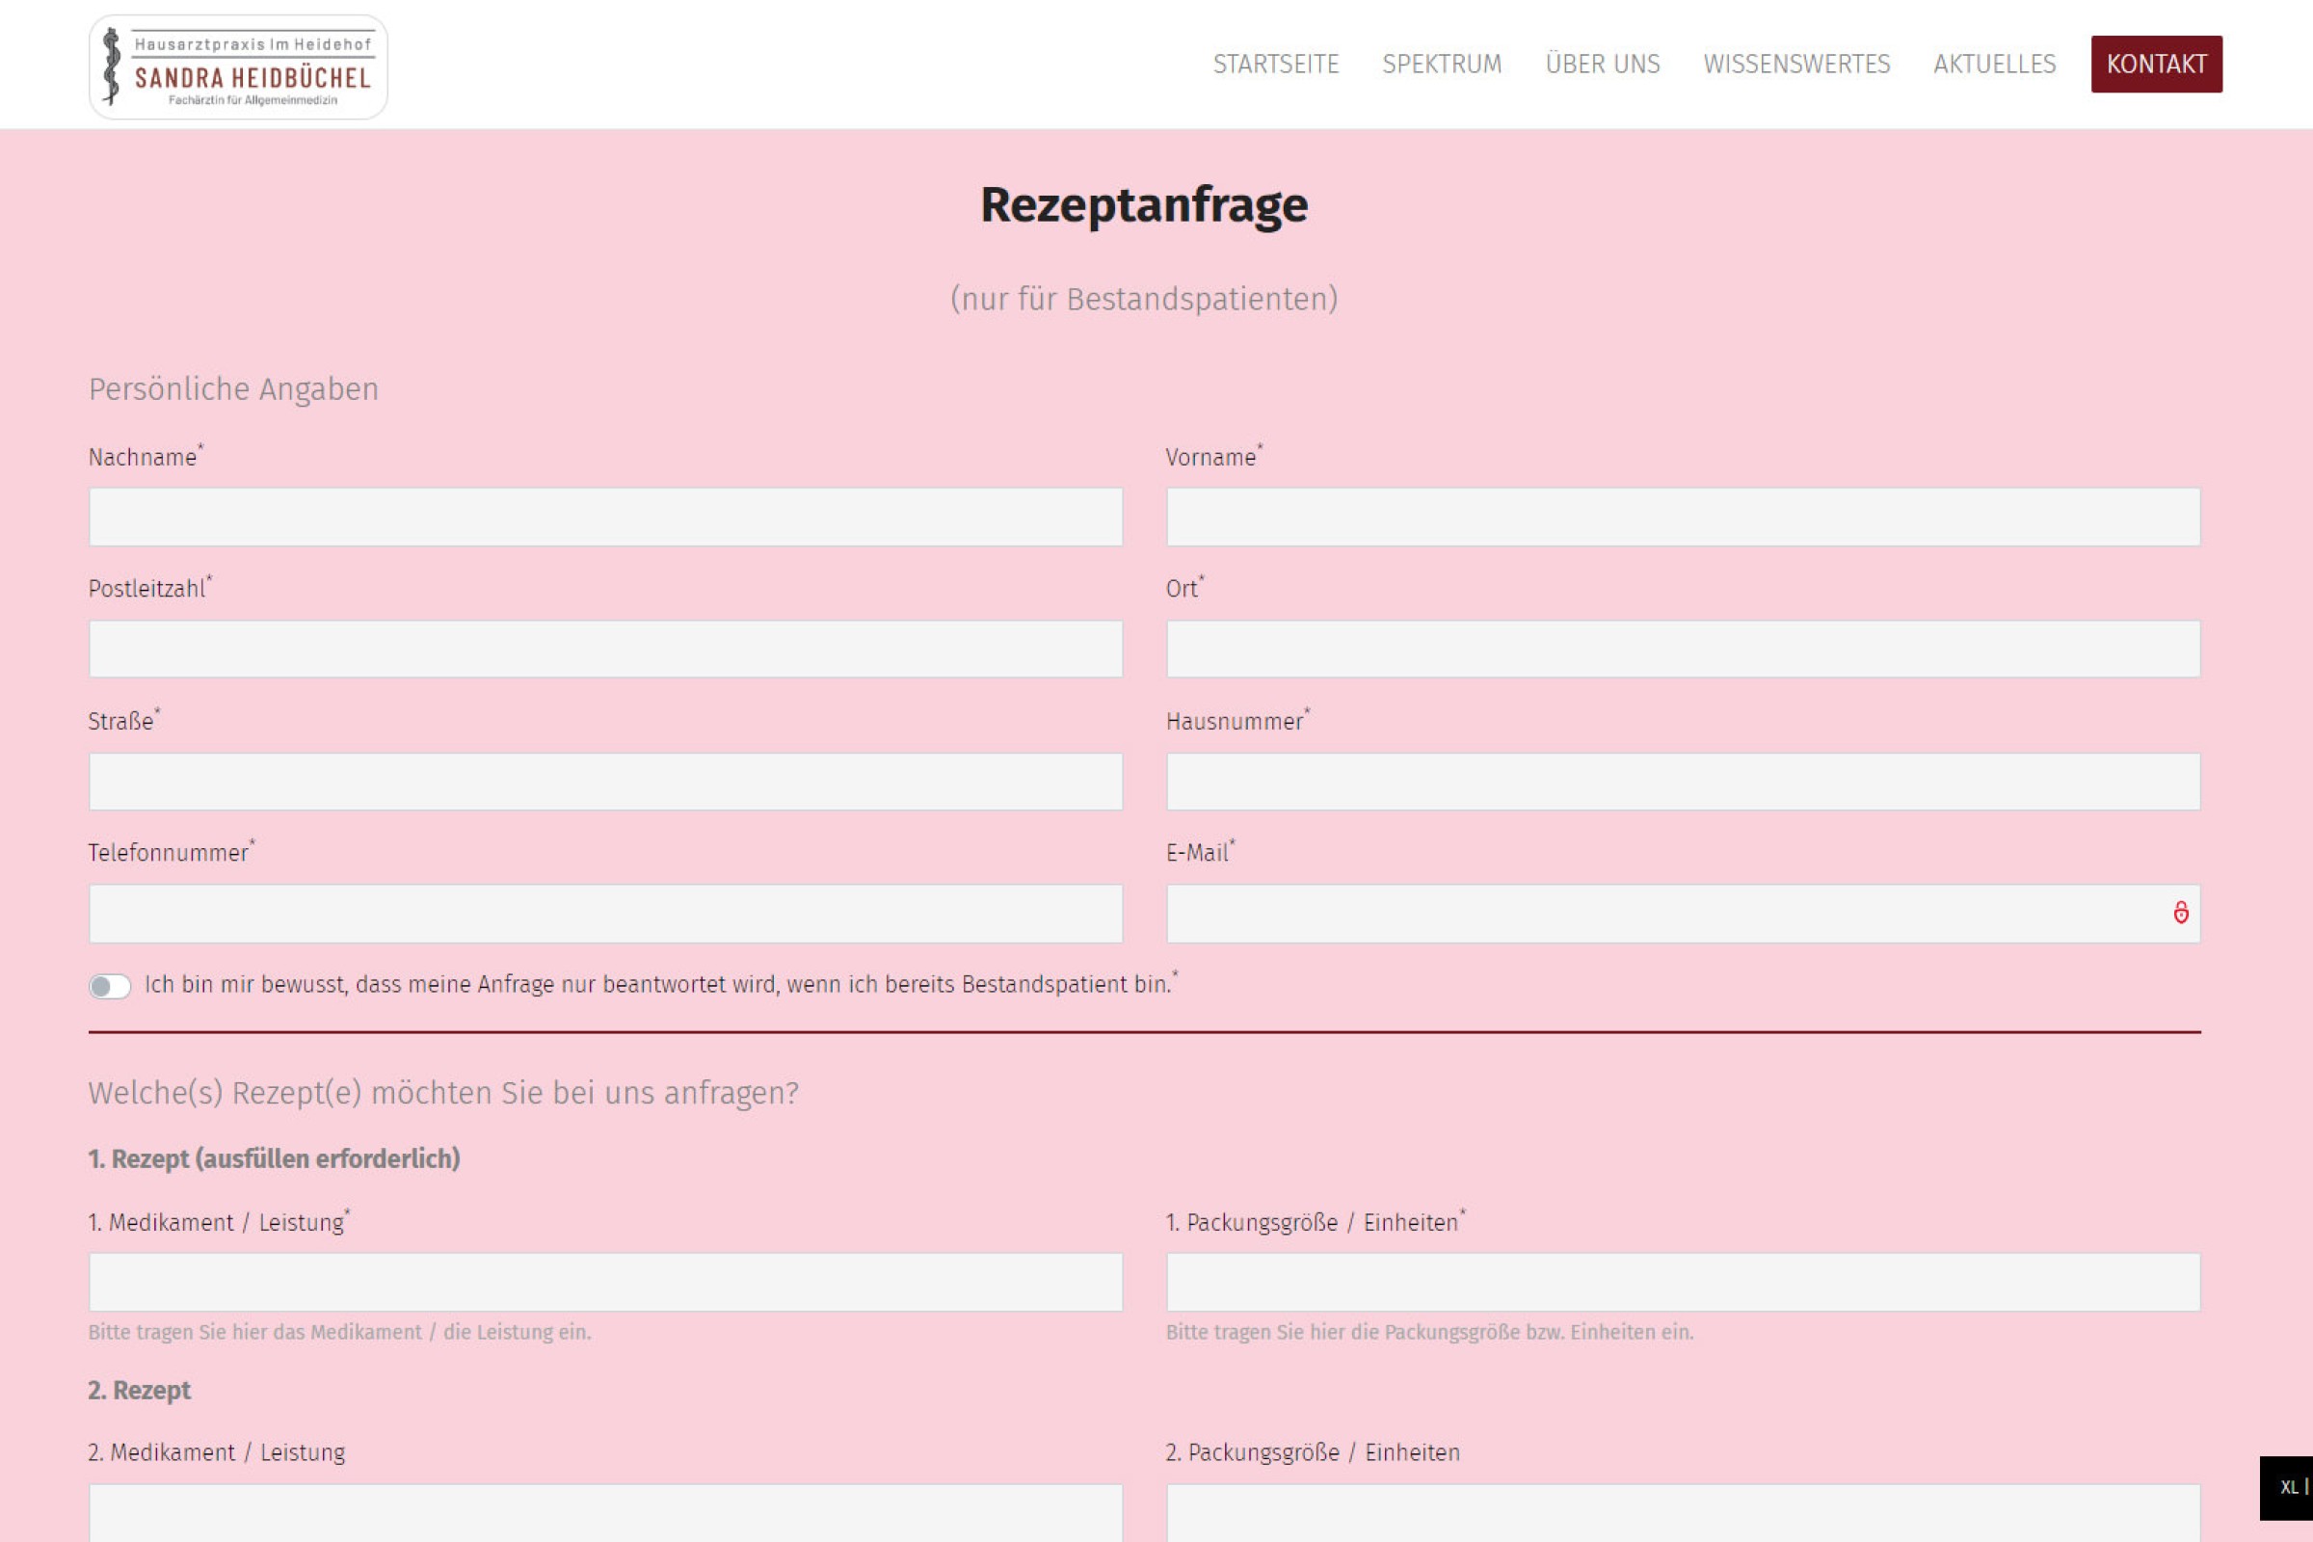The height and width of the screenshot is (1542, 2313).
Task: Click the red lock icon in E-Mail field
Action: click(x=2180, y=913)
